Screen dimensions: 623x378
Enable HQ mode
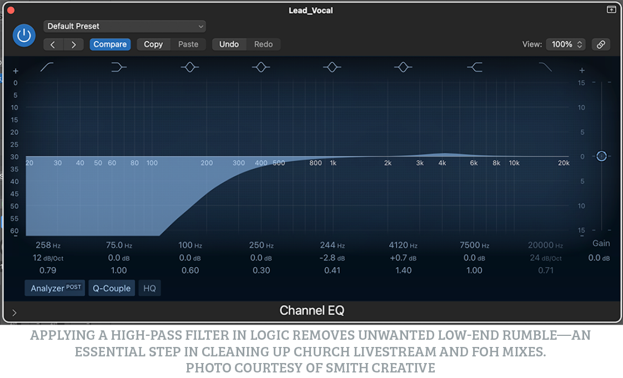tap(149, 288)
